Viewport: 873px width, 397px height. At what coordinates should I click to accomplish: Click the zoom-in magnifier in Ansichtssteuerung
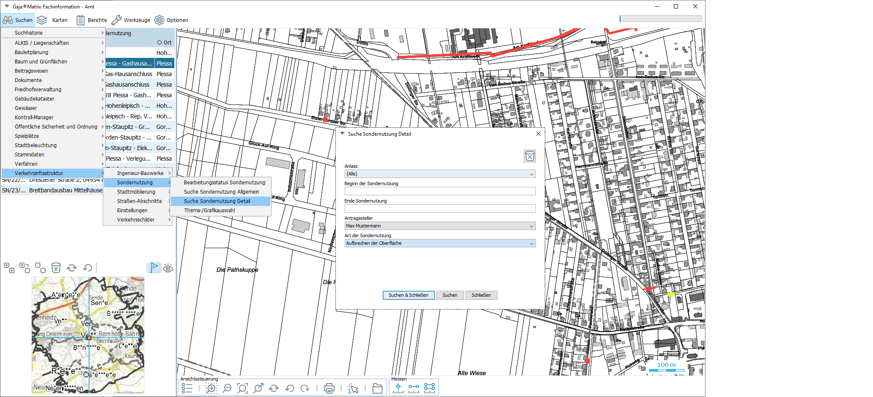click(211, 388)
